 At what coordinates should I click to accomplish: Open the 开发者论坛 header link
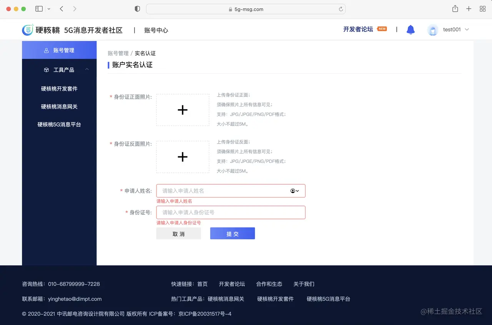[x=358, y=29]
